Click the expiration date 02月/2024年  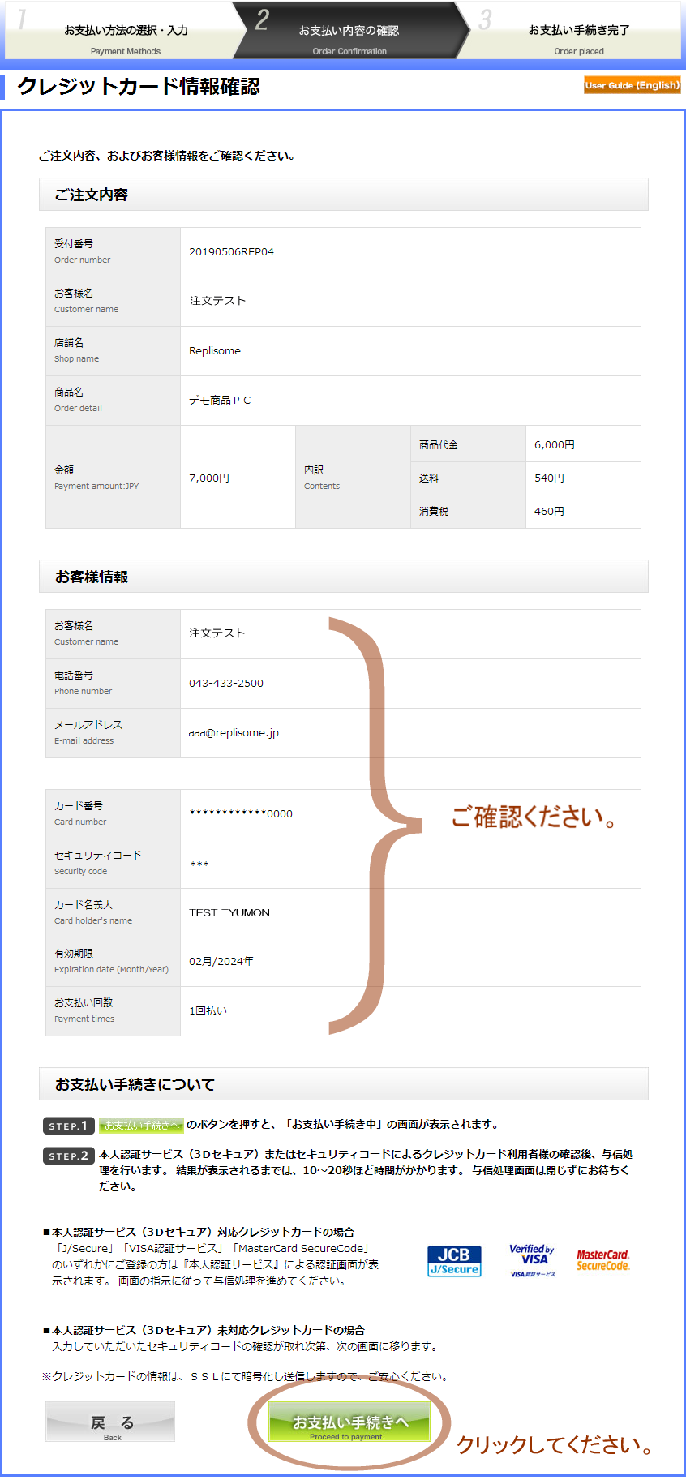pos(221,962)
